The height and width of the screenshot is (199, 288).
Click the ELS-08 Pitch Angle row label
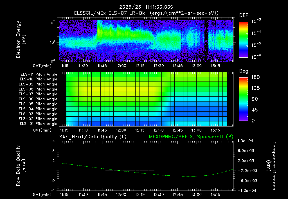(38, 89)
